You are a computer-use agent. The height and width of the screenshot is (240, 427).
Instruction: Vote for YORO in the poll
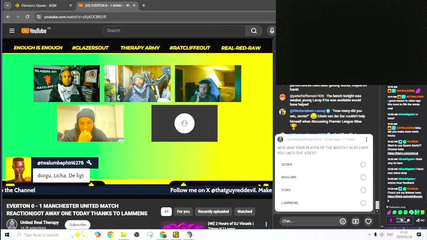pyautogui.click(x=363, y=190)
